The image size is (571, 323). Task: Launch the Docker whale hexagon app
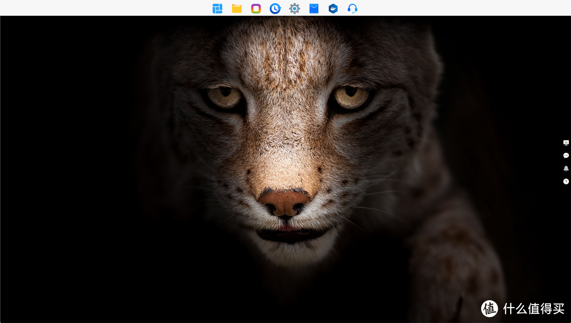[x=333, y=8]
